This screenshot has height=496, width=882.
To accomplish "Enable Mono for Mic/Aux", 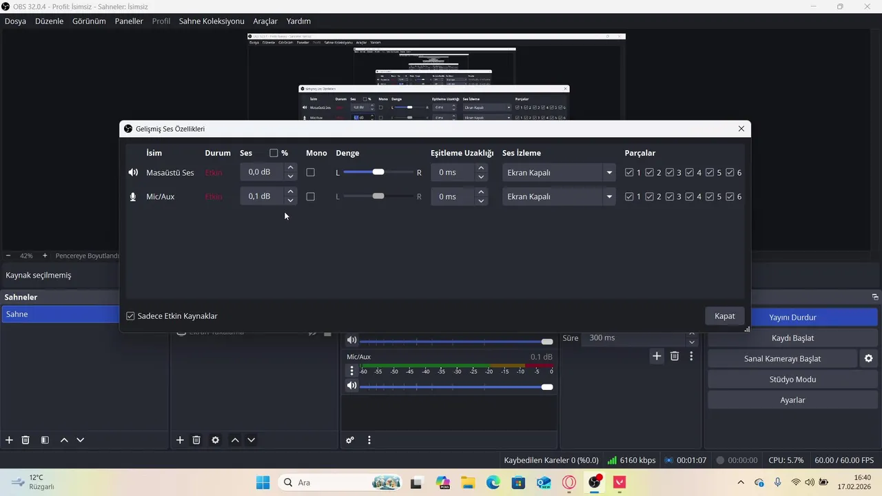I will 310,196.
